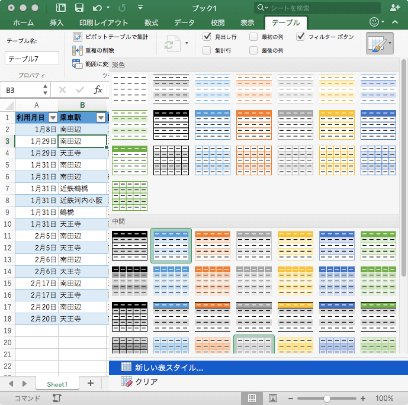The image size is (408, 405).
Task: Click the add sheet plus icon
Action: (91, 383)
